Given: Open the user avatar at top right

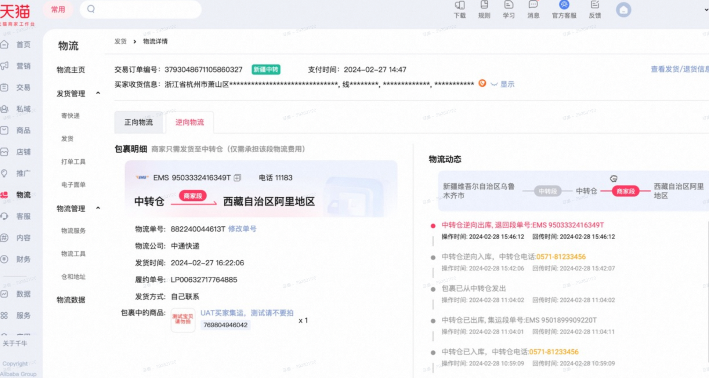Looking at the screenshot, I should (623, 10).
